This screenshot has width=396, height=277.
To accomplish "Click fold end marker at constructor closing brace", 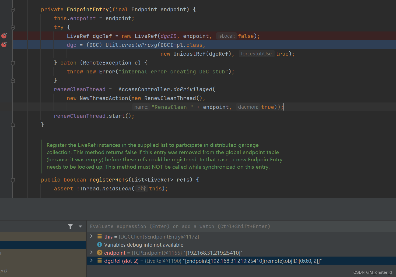I will tap(13, 125).
